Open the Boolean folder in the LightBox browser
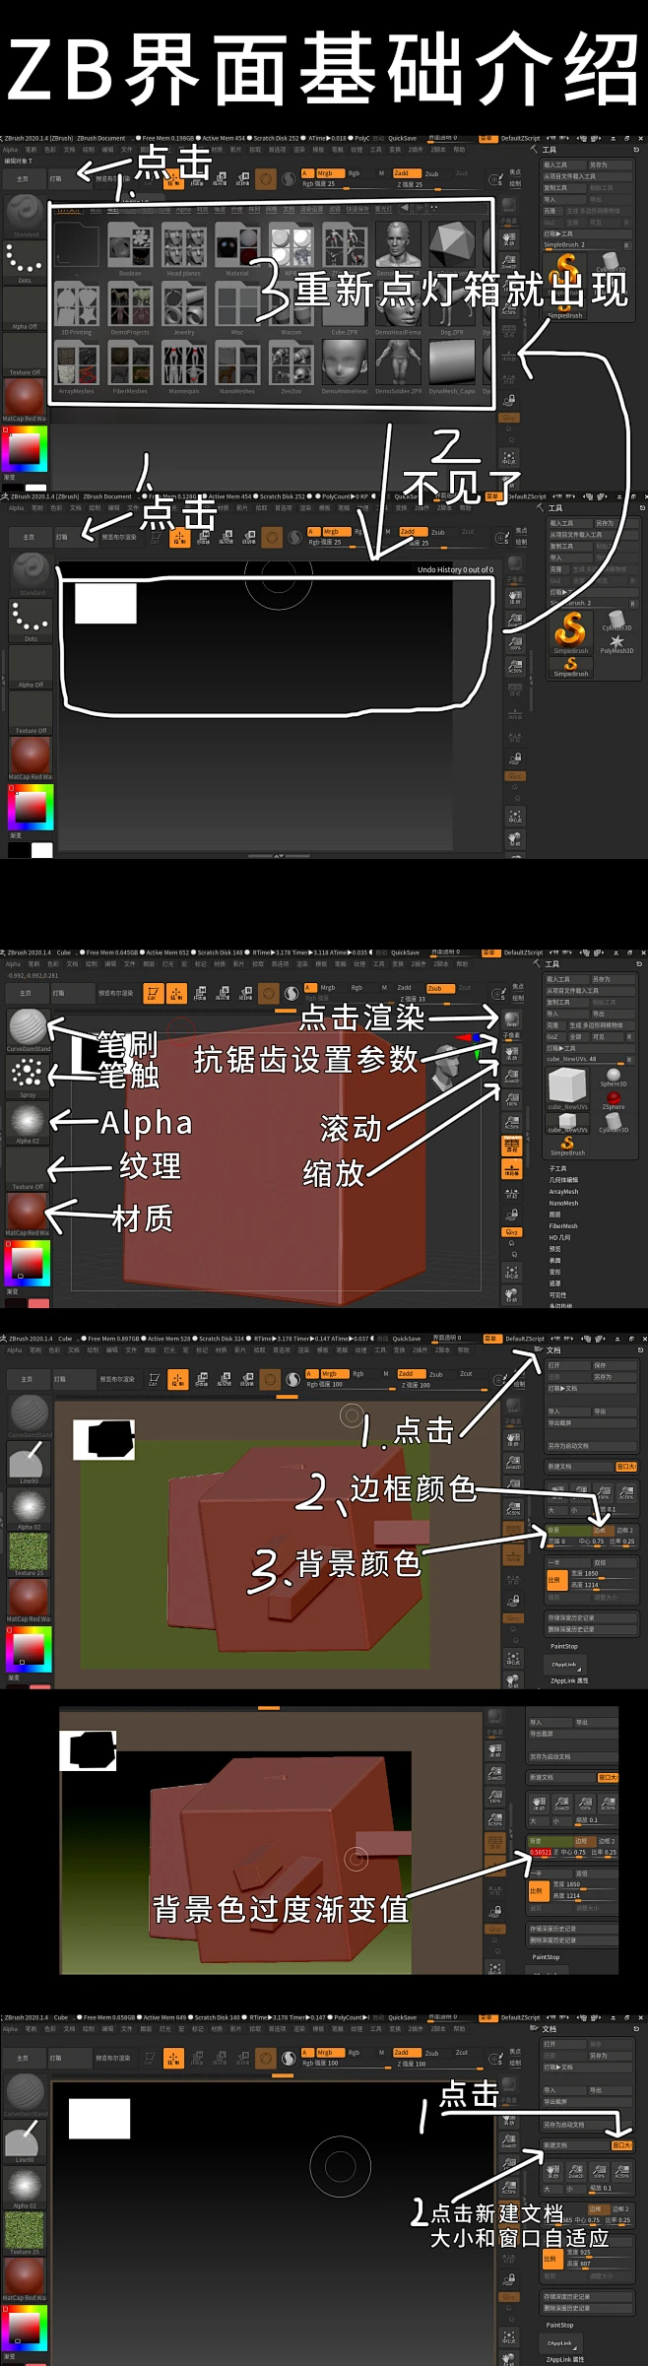This screenshot has width=648, height=2366. click(x=130, y=249)
